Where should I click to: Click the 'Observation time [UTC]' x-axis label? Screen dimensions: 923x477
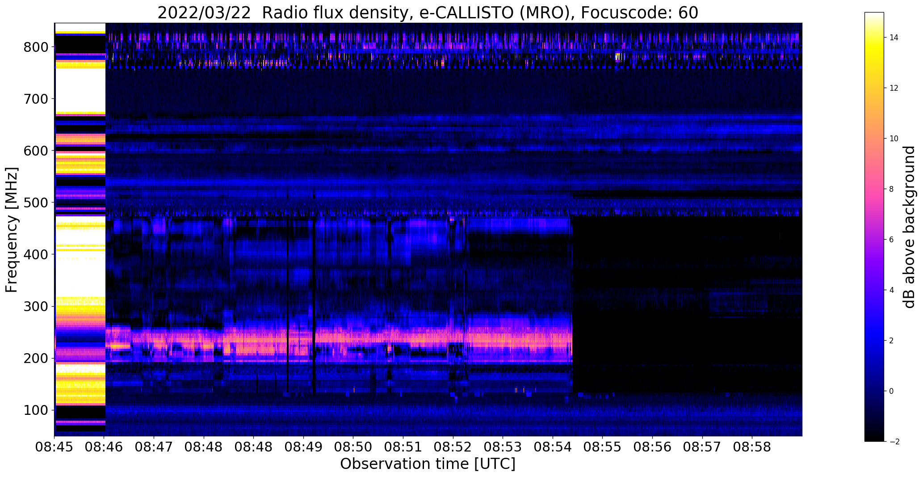428,464
